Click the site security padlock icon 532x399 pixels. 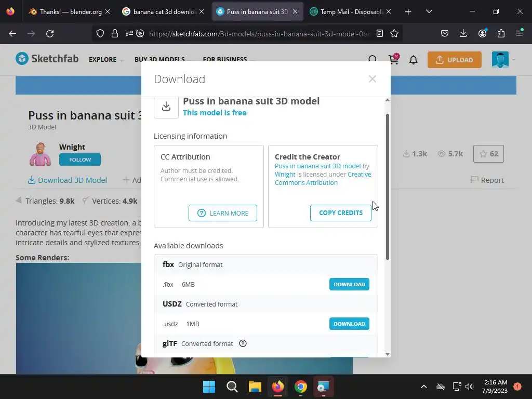point(115,34)
